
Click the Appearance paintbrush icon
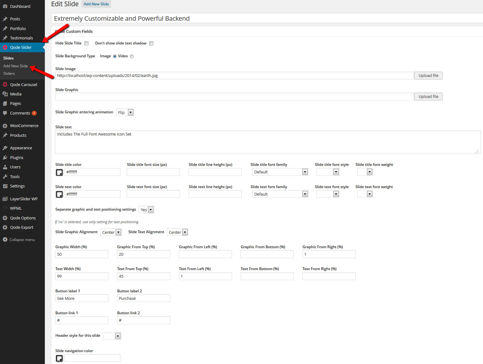point(5,148)
